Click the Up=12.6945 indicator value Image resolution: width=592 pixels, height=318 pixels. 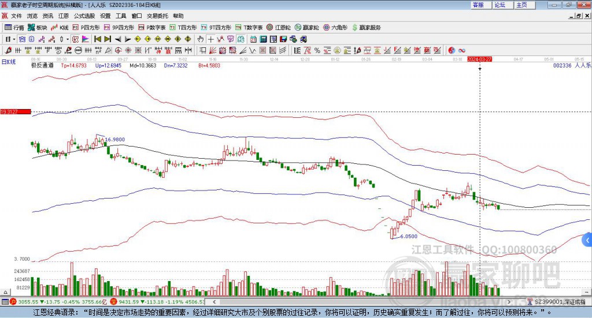click(108, 66)
